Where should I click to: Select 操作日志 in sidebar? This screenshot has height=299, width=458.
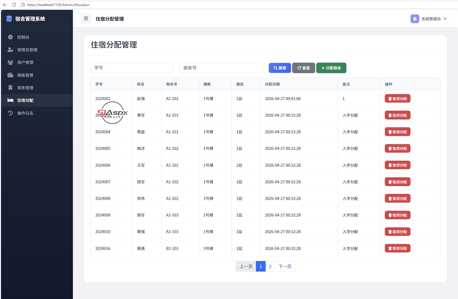coord(37,113)
